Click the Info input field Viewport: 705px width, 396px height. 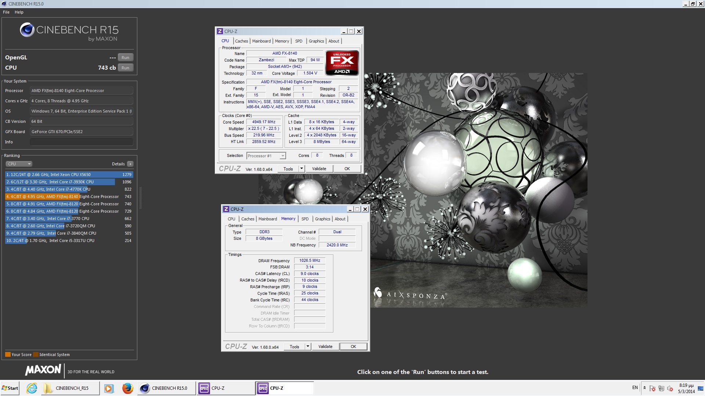point(81,142)
